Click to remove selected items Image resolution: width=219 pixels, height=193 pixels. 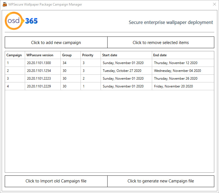pyautogui.click(x=160, y=42)
